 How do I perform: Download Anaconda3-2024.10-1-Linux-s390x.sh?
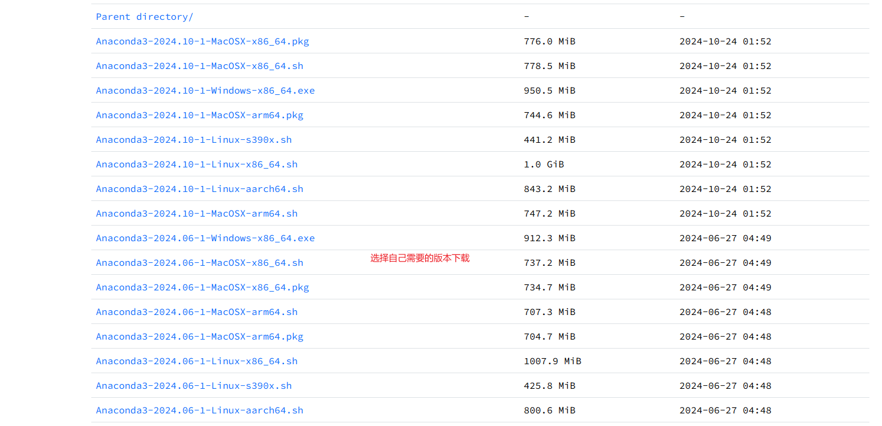coord(194,140)
